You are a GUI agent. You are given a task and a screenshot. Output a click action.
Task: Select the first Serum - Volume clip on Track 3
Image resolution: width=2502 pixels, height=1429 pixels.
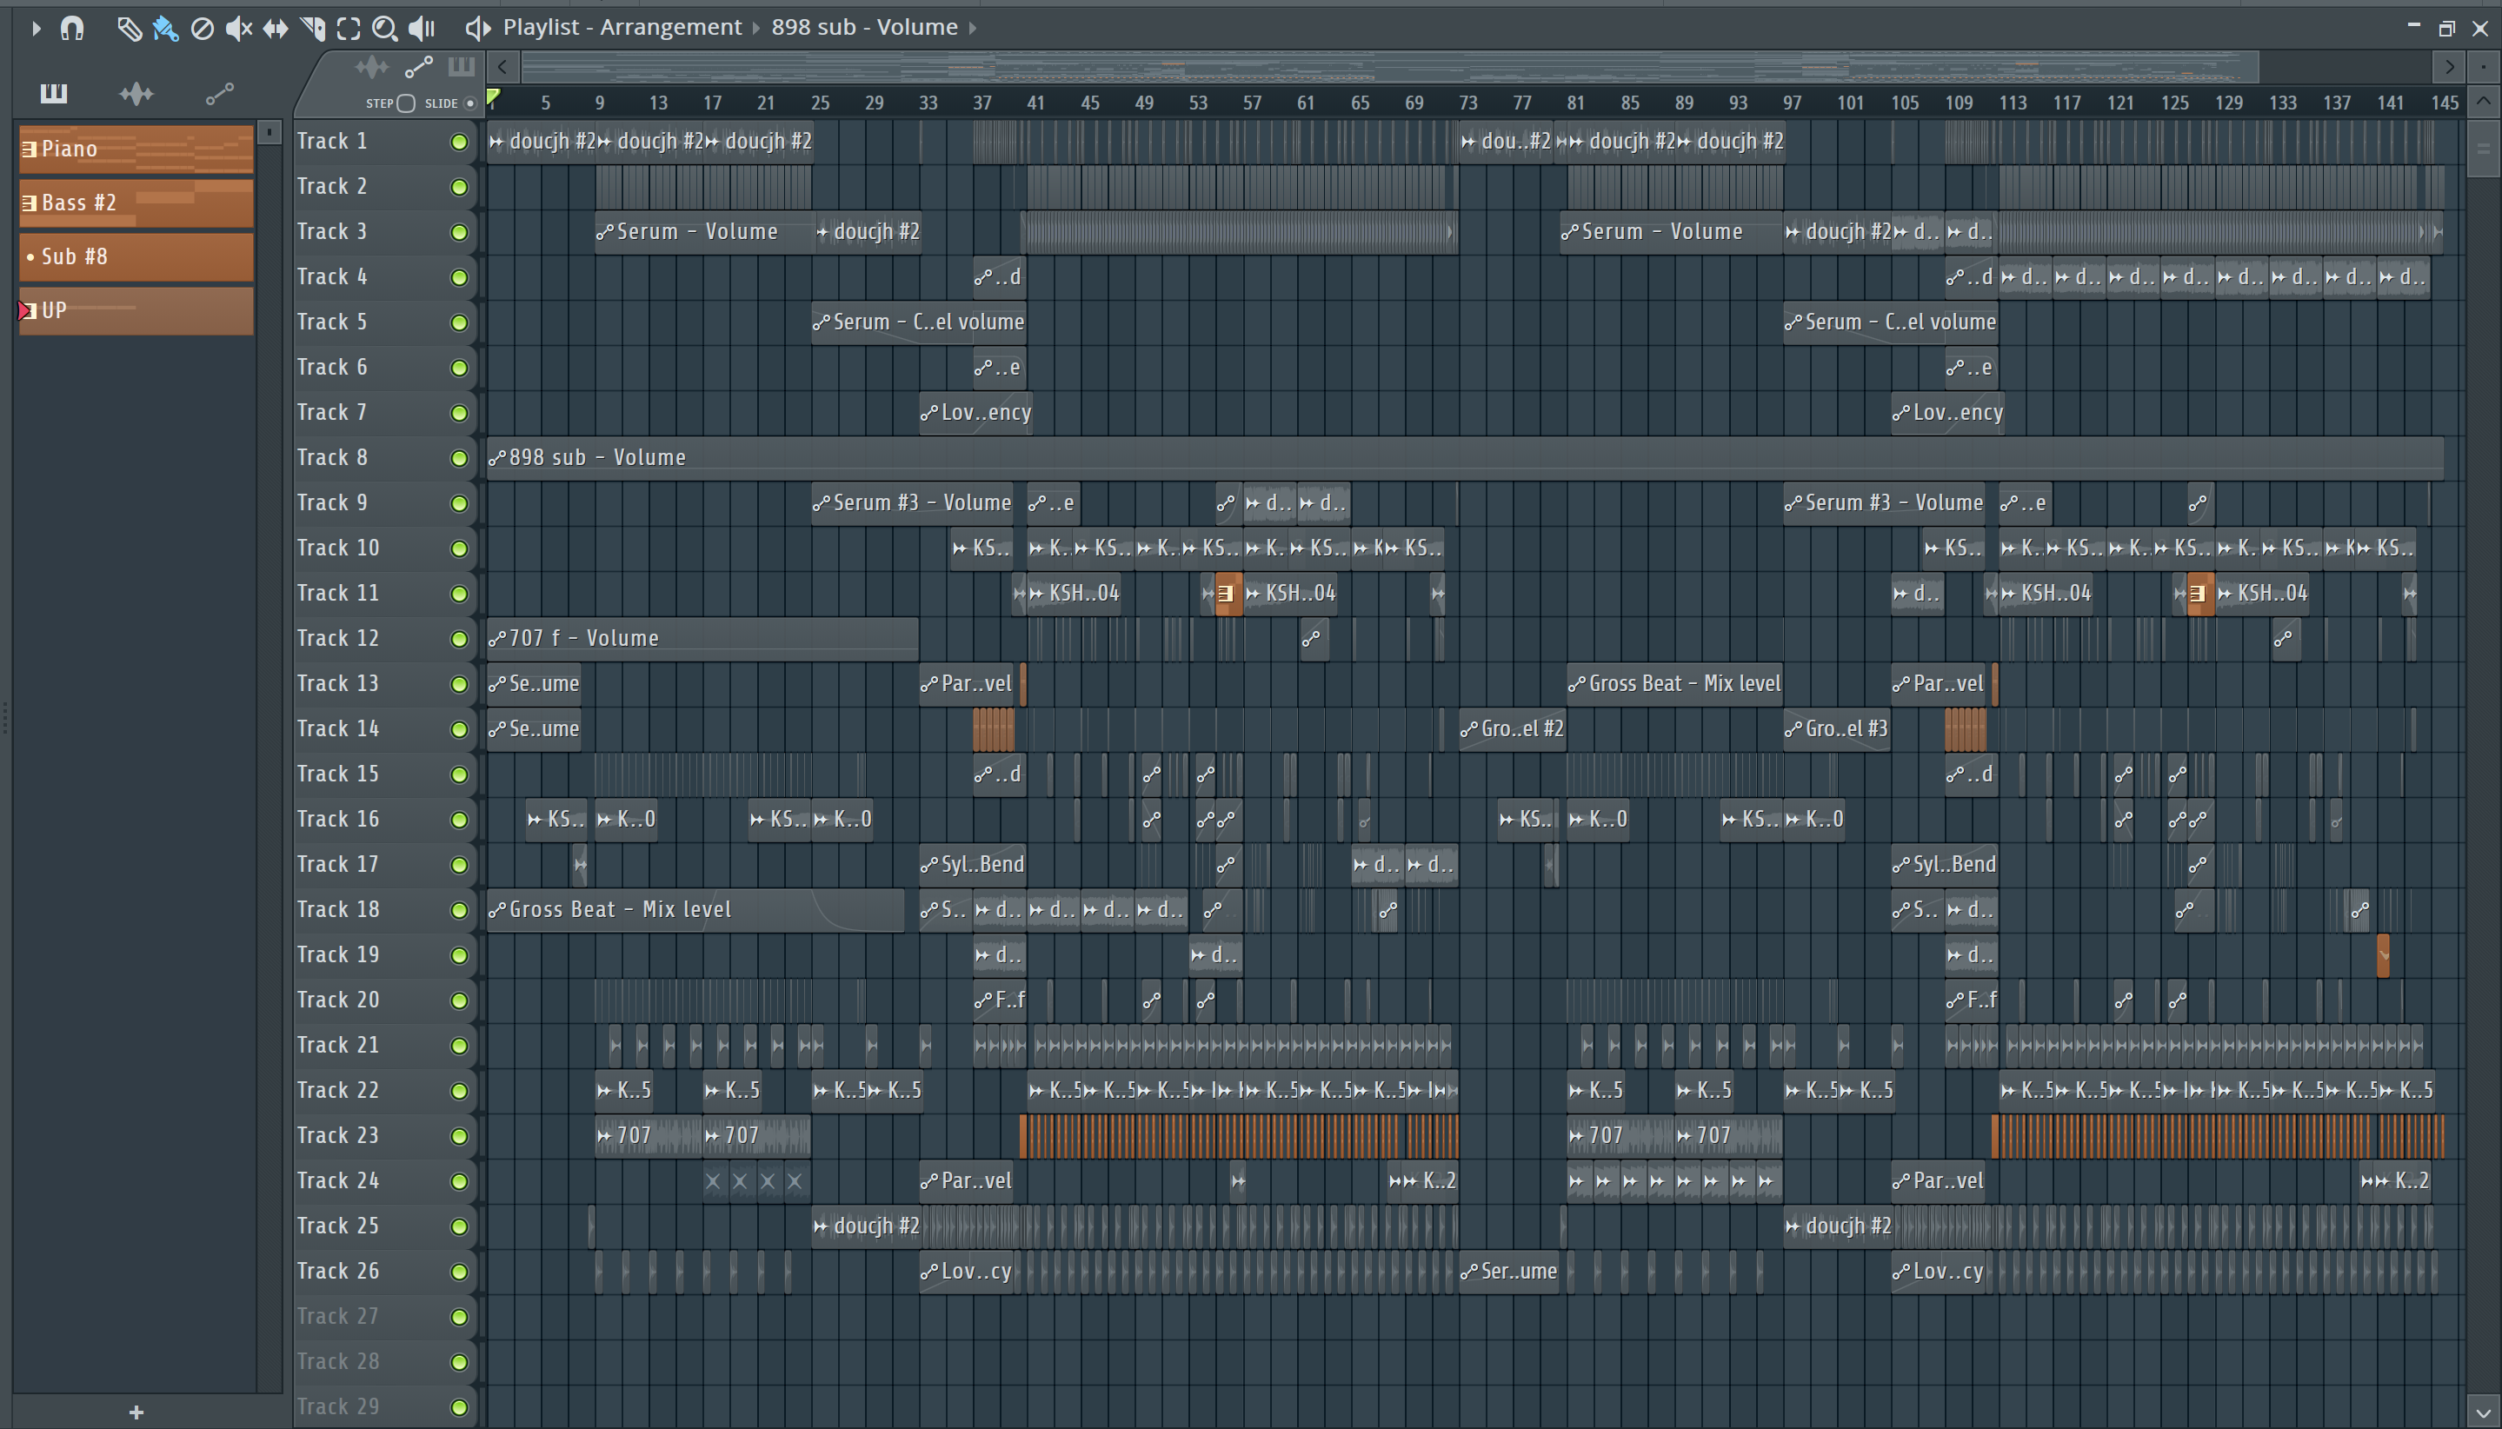pyautogui.click(x=704, y=231)
